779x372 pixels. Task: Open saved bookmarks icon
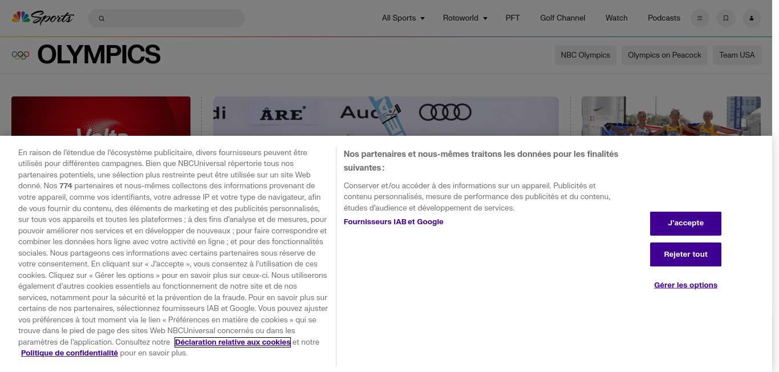(x=725, y=18)
